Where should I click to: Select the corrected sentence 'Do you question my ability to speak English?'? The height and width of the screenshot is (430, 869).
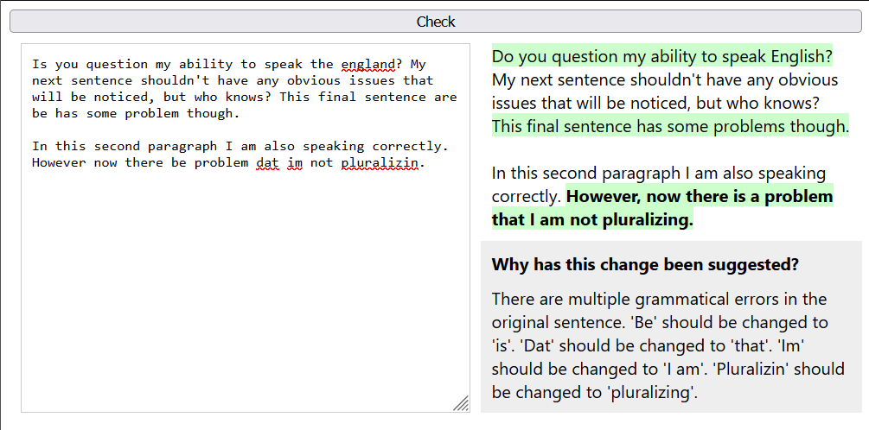tap(662, 56)
